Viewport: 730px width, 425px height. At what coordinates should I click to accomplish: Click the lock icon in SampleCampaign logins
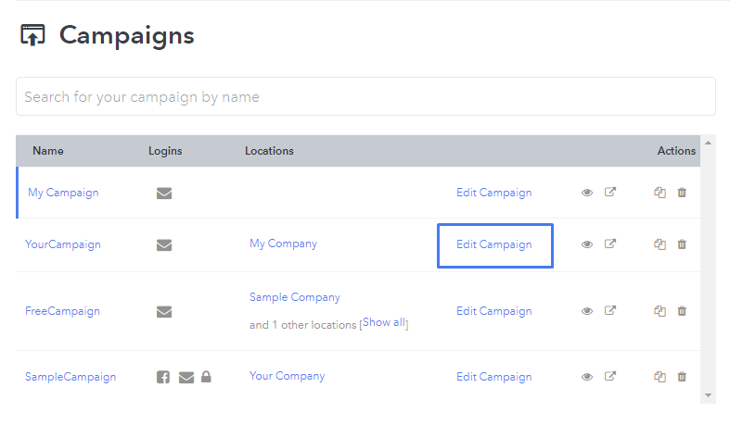[206, 376]
